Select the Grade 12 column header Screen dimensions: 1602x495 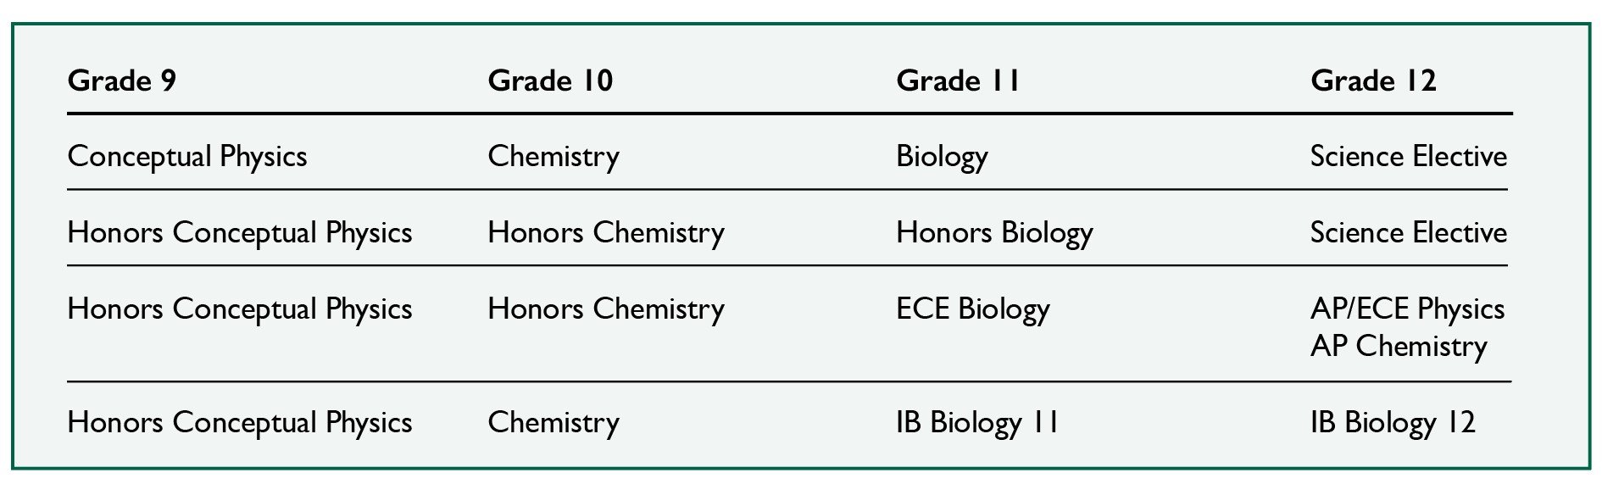pyautogui.click(x=1373, y=81)
